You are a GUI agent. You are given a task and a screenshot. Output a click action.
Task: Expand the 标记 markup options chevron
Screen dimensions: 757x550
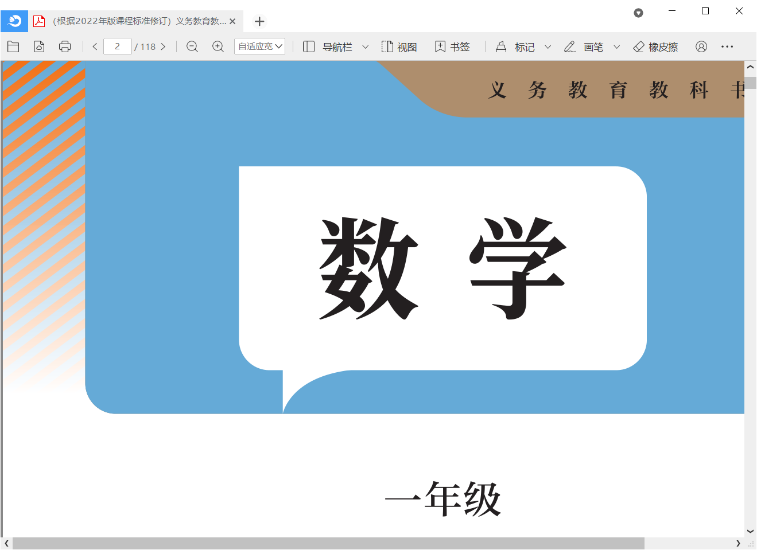(x=547, y=46)
